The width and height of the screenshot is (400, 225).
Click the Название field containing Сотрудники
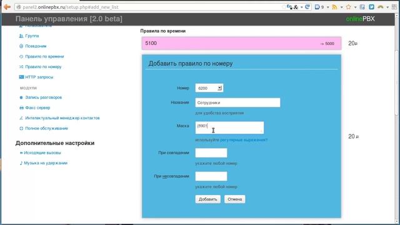237,102
